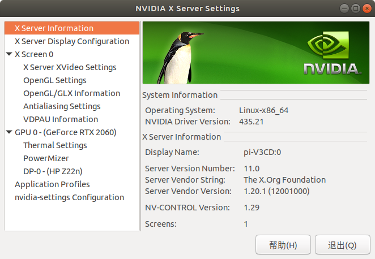
Task: Click server version number 11.0
Action: coord(252,169)
